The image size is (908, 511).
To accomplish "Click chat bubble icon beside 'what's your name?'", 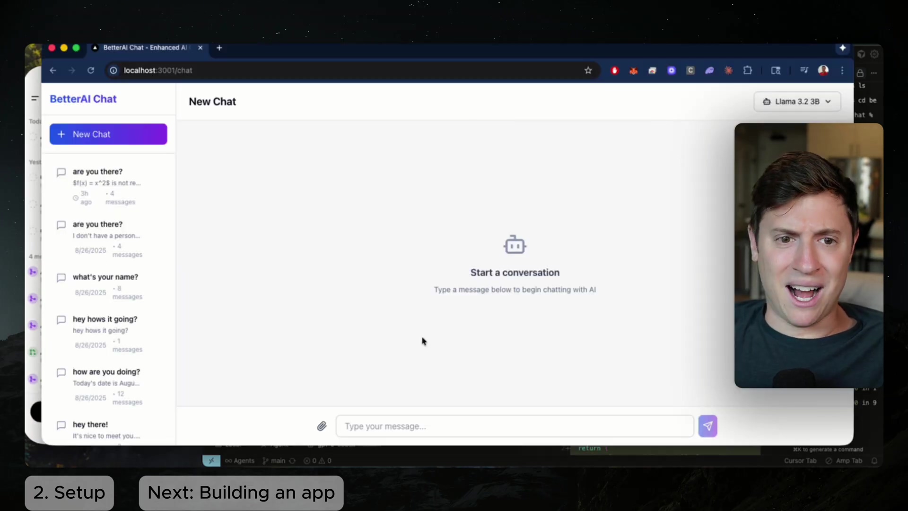I will tap(61, 278).
